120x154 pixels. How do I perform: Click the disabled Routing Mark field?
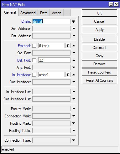point(51,123)
